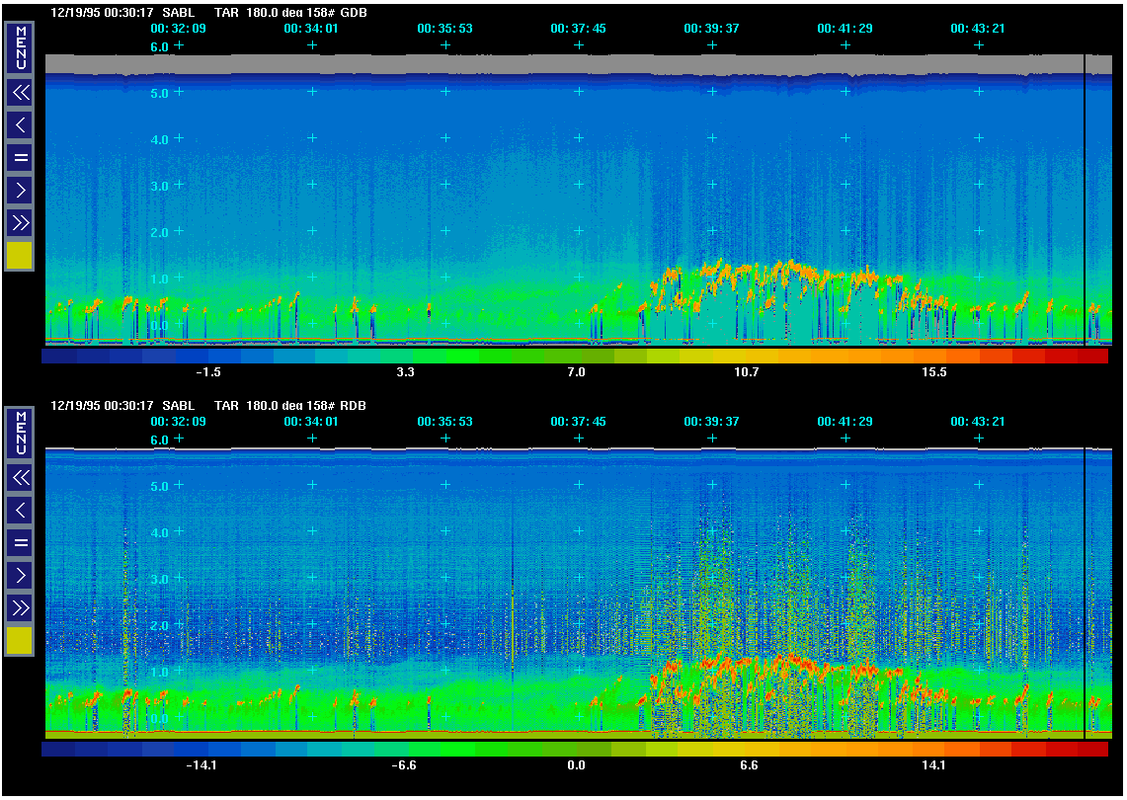Click the 00:35:53 time marker in bottom panel

[444, 422]
